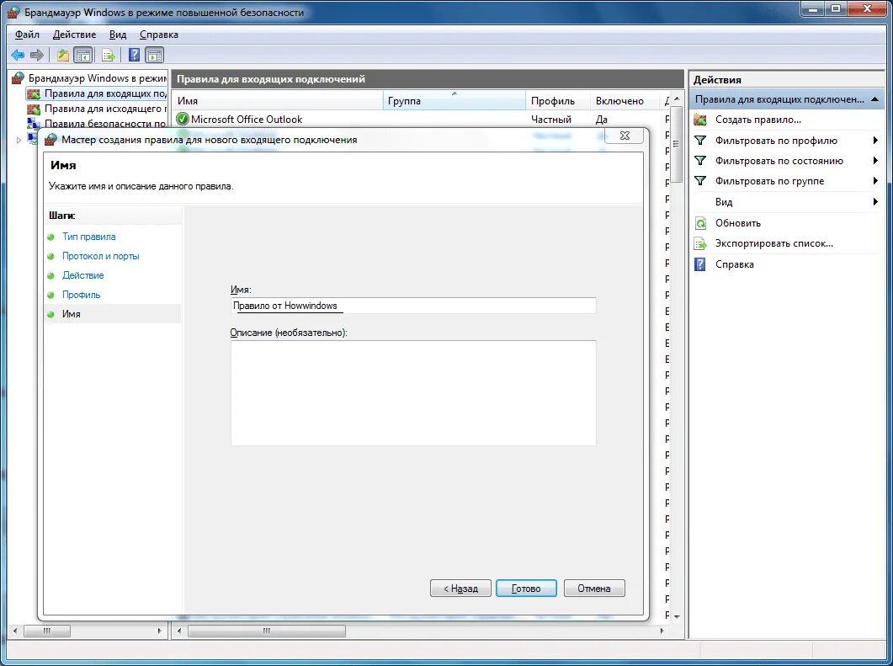The width and height of the screenshot is (893, 666).
Task: Expand the collapsed tree node arrow at left
Action: [x=19, y=140]
